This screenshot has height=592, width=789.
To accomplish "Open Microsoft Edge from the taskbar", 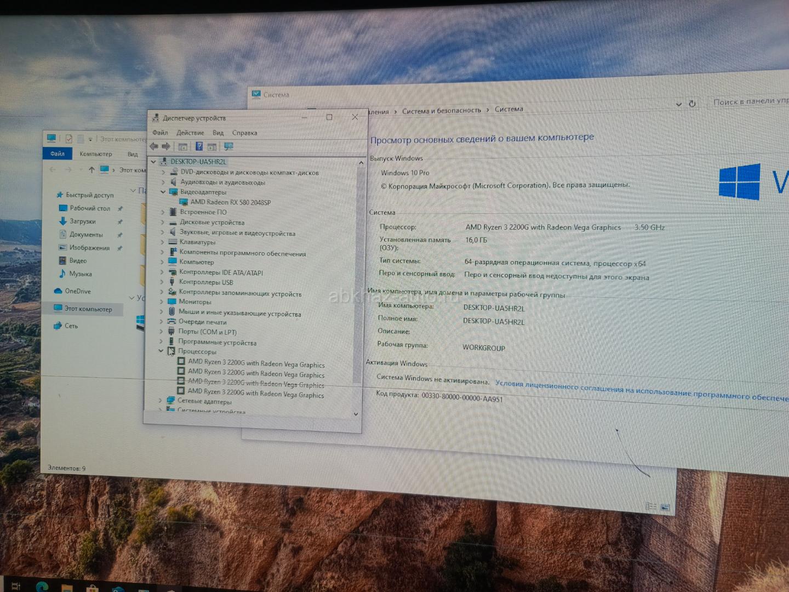I will click(42, 587).
